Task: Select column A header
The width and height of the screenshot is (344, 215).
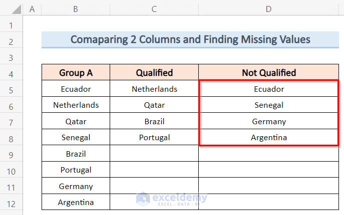Action: [32, 9]
